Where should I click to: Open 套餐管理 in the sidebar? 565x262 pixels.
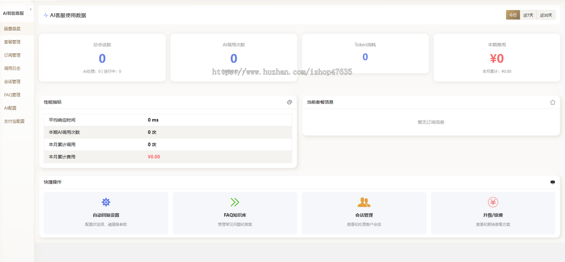point(17,42)
